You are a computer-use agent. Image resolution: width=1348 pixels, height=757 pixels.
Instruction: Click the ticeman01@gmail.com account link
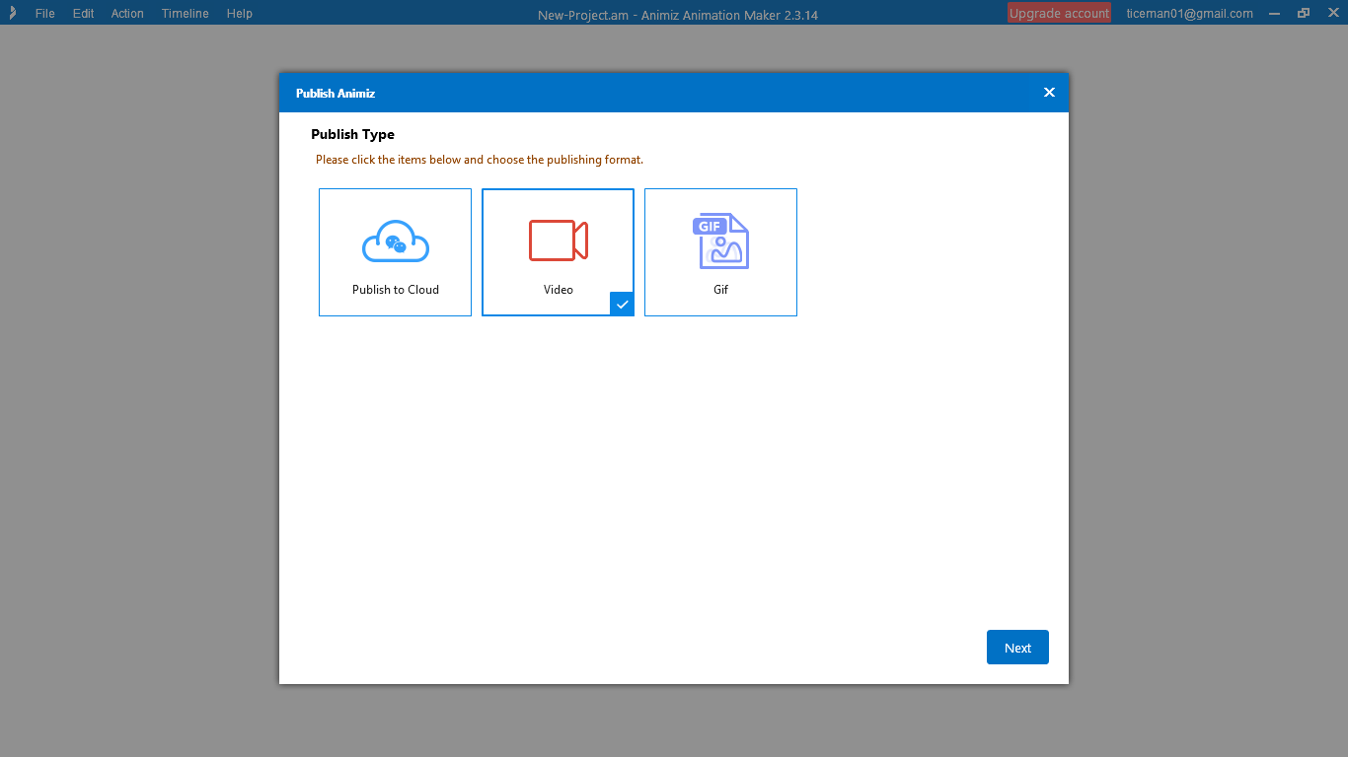(1190, 14)
